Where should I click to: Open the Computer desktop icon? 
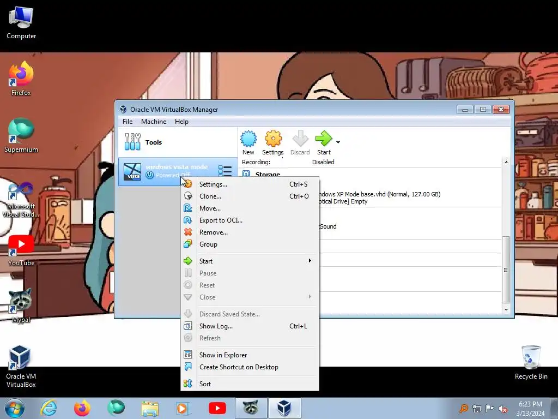[x=21, y=23]
